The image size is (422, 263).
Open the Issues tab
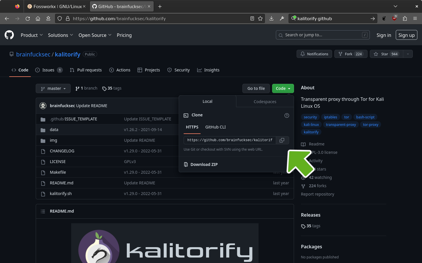pyautogui.click(x=48, y=70)
